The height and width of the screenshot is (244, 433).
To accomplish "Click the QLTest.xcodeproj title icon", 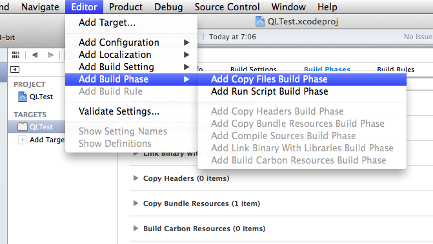I will (259, 21).
